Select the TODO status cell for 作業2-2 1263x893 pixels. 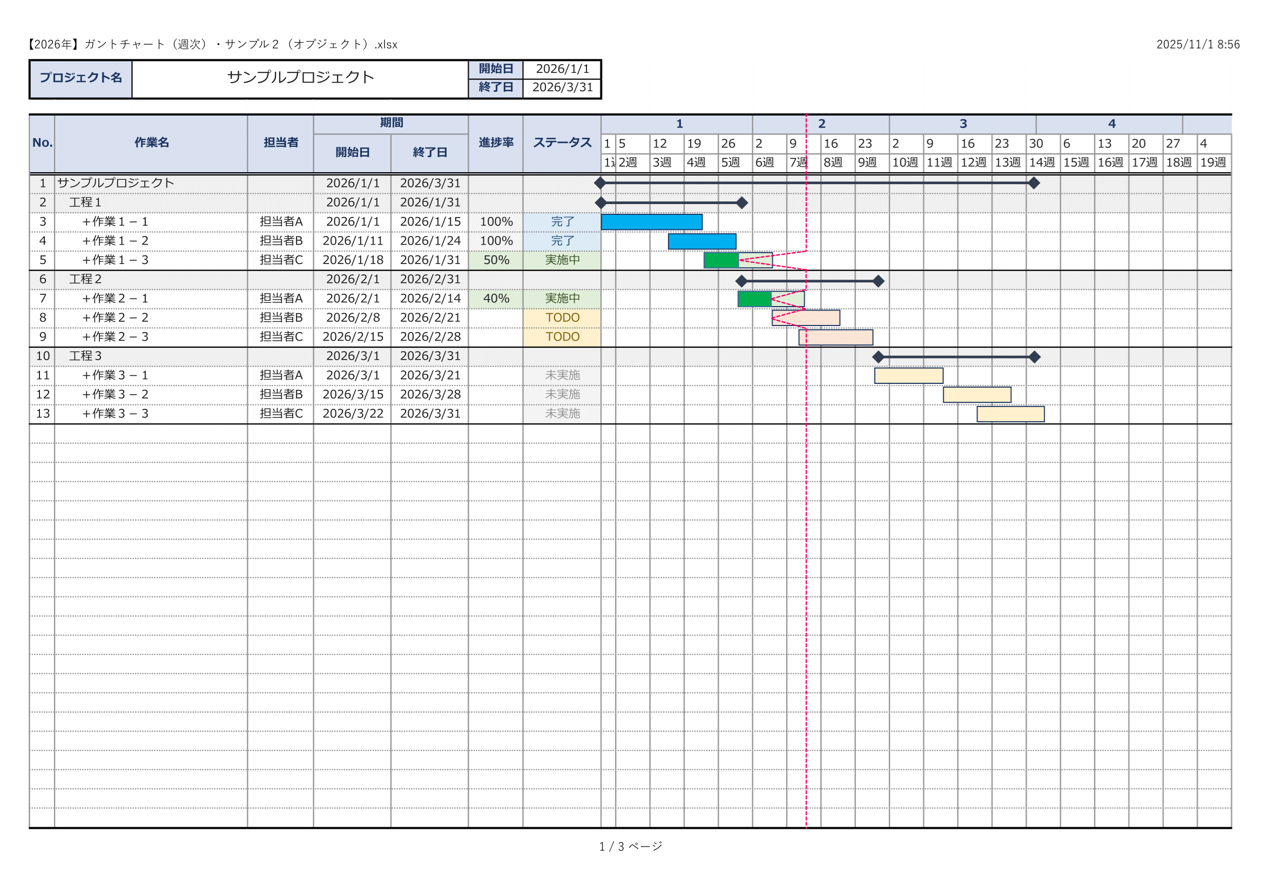coord(562,318)
